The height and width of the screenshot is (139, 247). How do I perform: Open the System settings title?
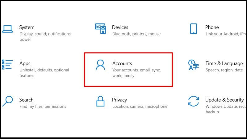tap(27, 27)
